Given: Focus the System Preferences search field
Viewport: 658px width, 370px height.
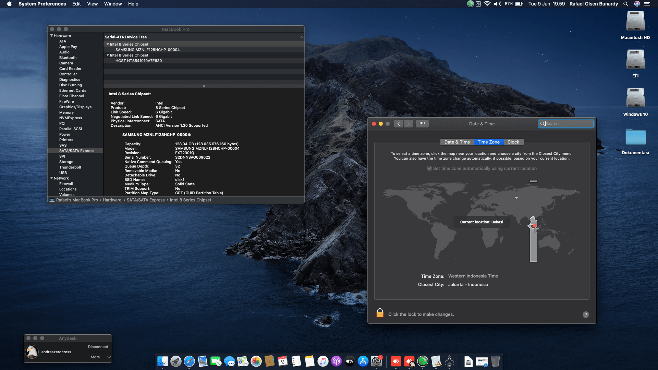Looking at the screenshot, I should (566, 124).
